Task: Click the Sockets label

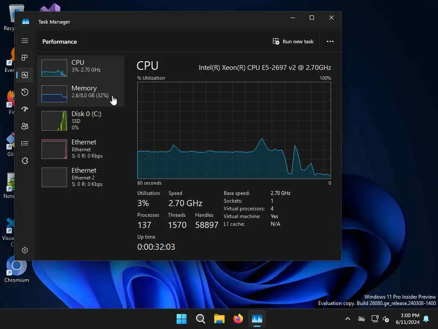Action: [x=233, y=201]
